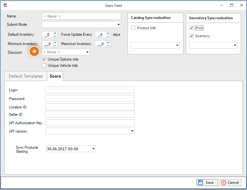Decrease the Minimum Inventory value

[55, 46]
